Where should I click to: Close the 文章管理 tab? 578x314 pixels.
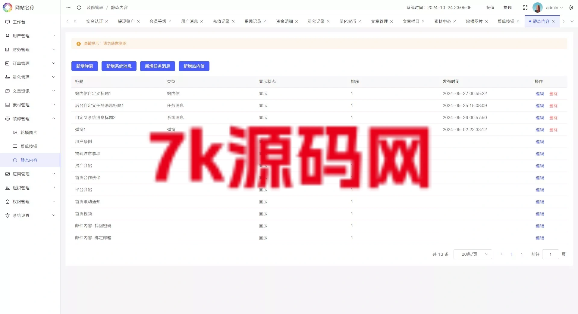point(391,21)
